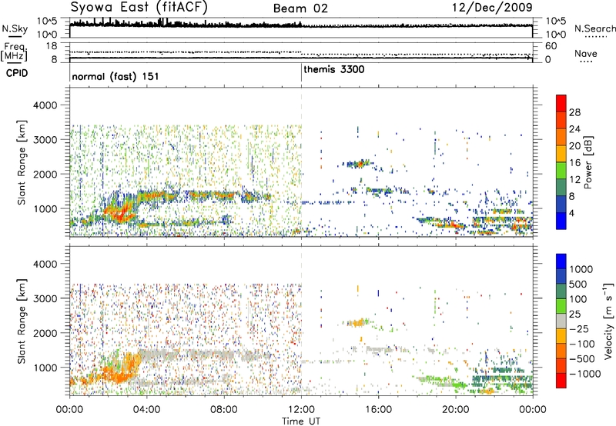
Task: Click the "8" label on Power colorbar
Action: pos(571,197)
